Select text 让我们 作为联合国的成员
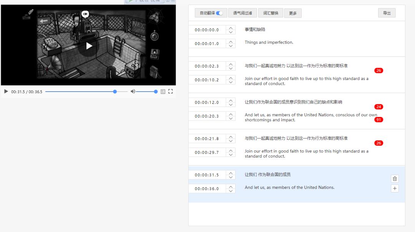Viewport: 415px width, 232px height. tap(267, 174)
